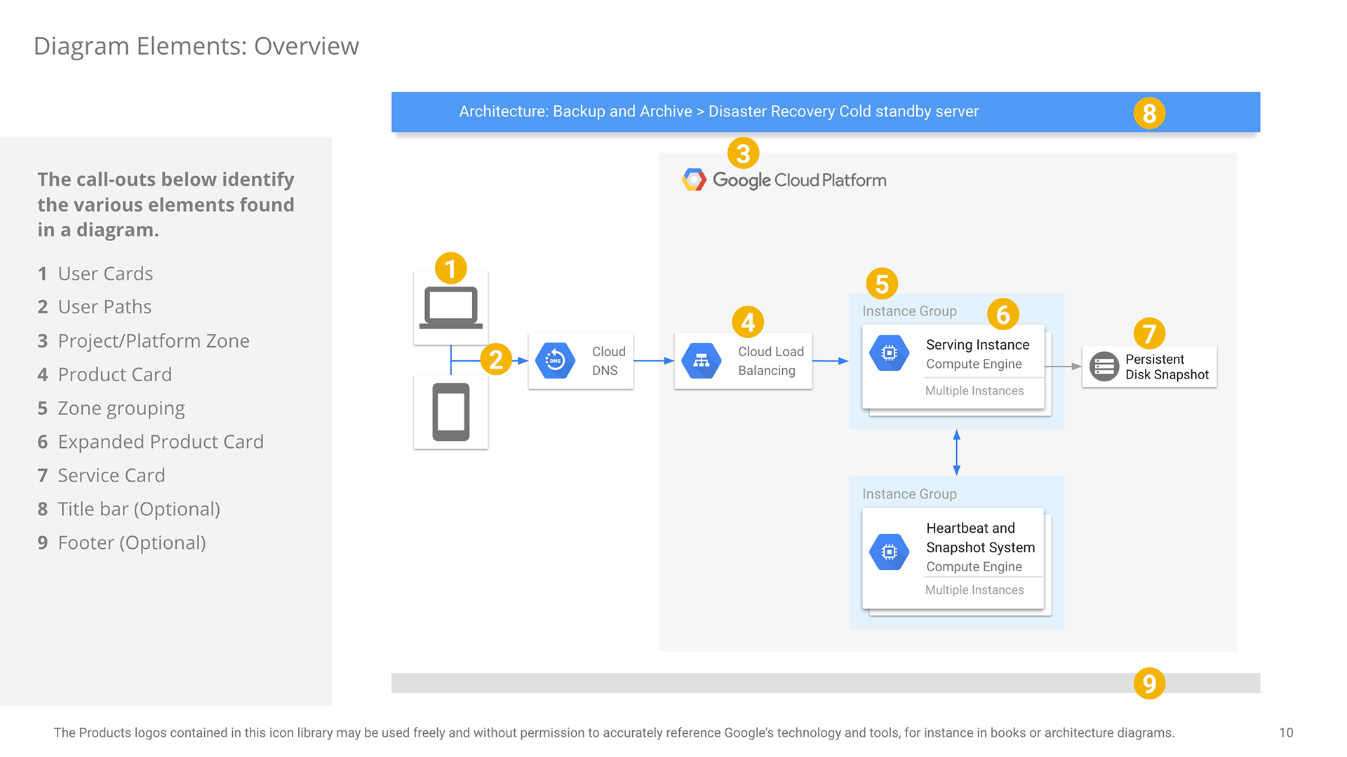Select the Cloud DNS hexagon icon
The width and height of the screenshot is (1347, 757).
click(x=555, y=361)
